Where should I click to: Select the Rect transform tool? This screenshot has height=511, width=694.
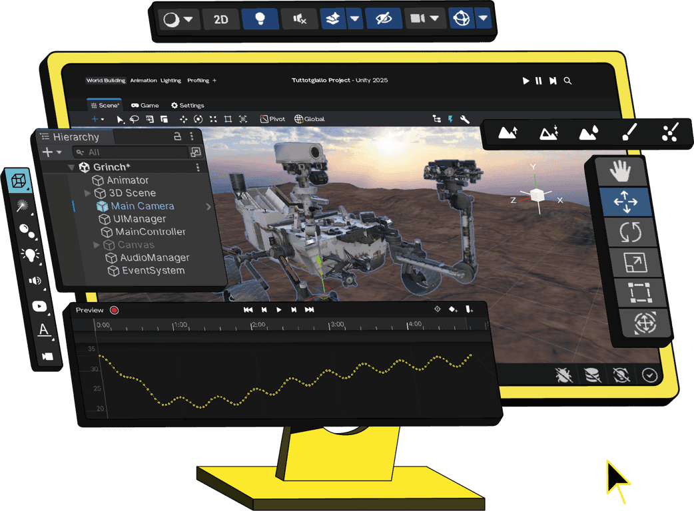pos(639,292)
